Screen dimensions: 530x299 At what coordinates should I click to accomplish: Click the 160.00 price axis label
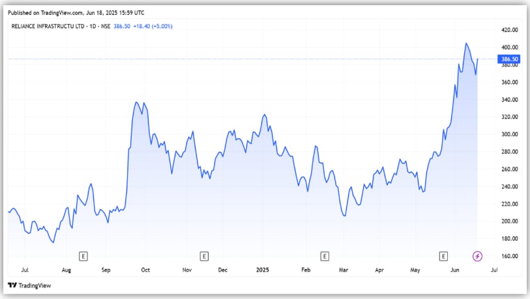509,256
